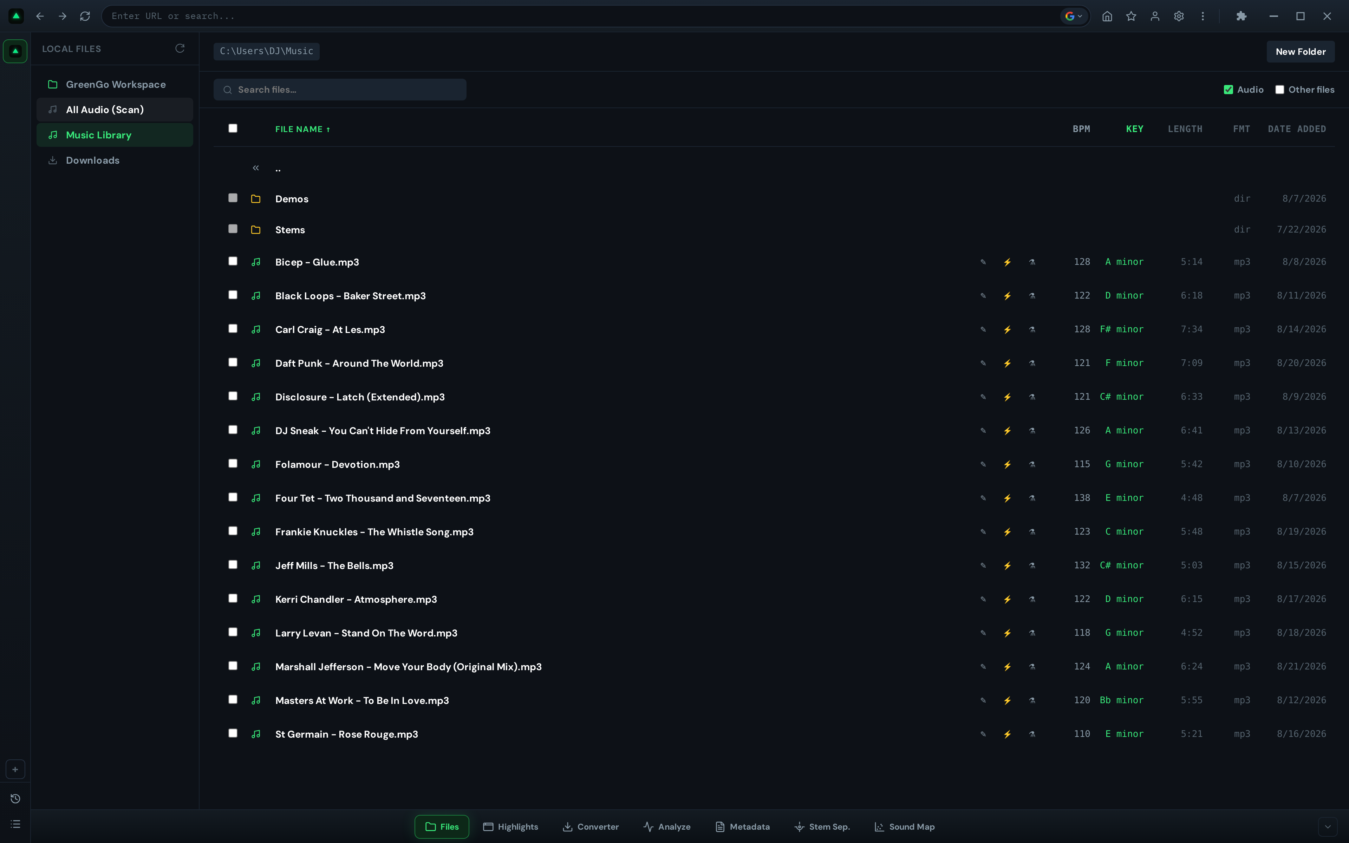Enable the Other files checkbox
The height and width of the screenshot is (843, 1349).
pos(1280,90)
